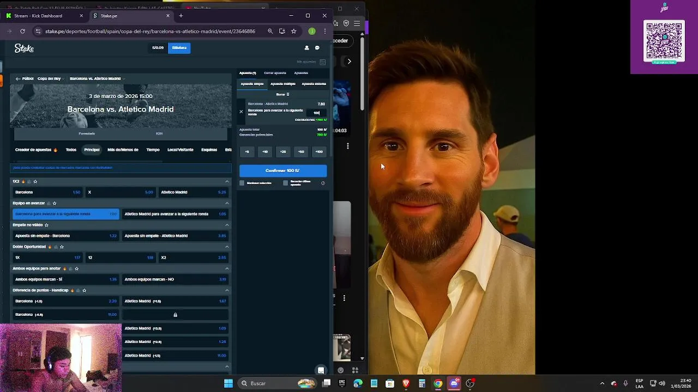Add +5 to the stake
This screenshot has width=698, height=392.
[x=247, y=152]
